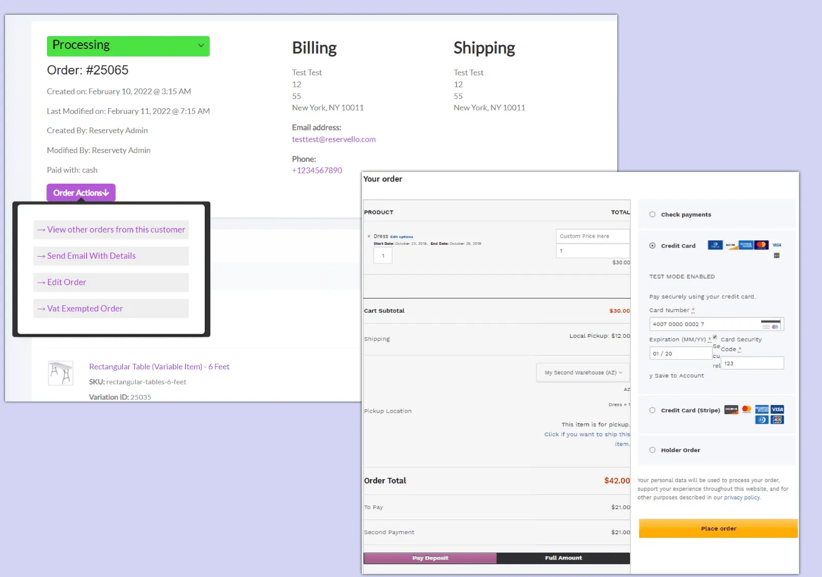Switch to the Full Amount tab
Screen dimensions: 822x577
click(x=563, y=558)
